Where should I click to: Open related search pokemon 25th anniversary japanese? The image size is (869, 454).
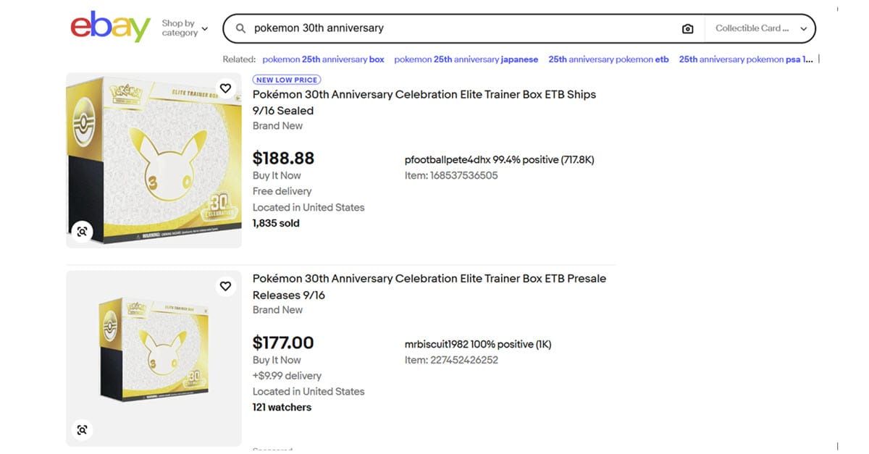[x=466, y=59]
